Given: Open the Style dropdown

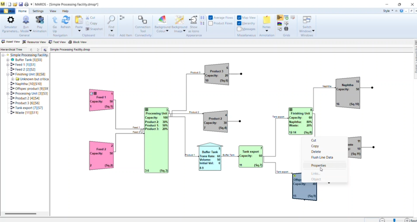Looking at the screenshot, I should 388,11.
